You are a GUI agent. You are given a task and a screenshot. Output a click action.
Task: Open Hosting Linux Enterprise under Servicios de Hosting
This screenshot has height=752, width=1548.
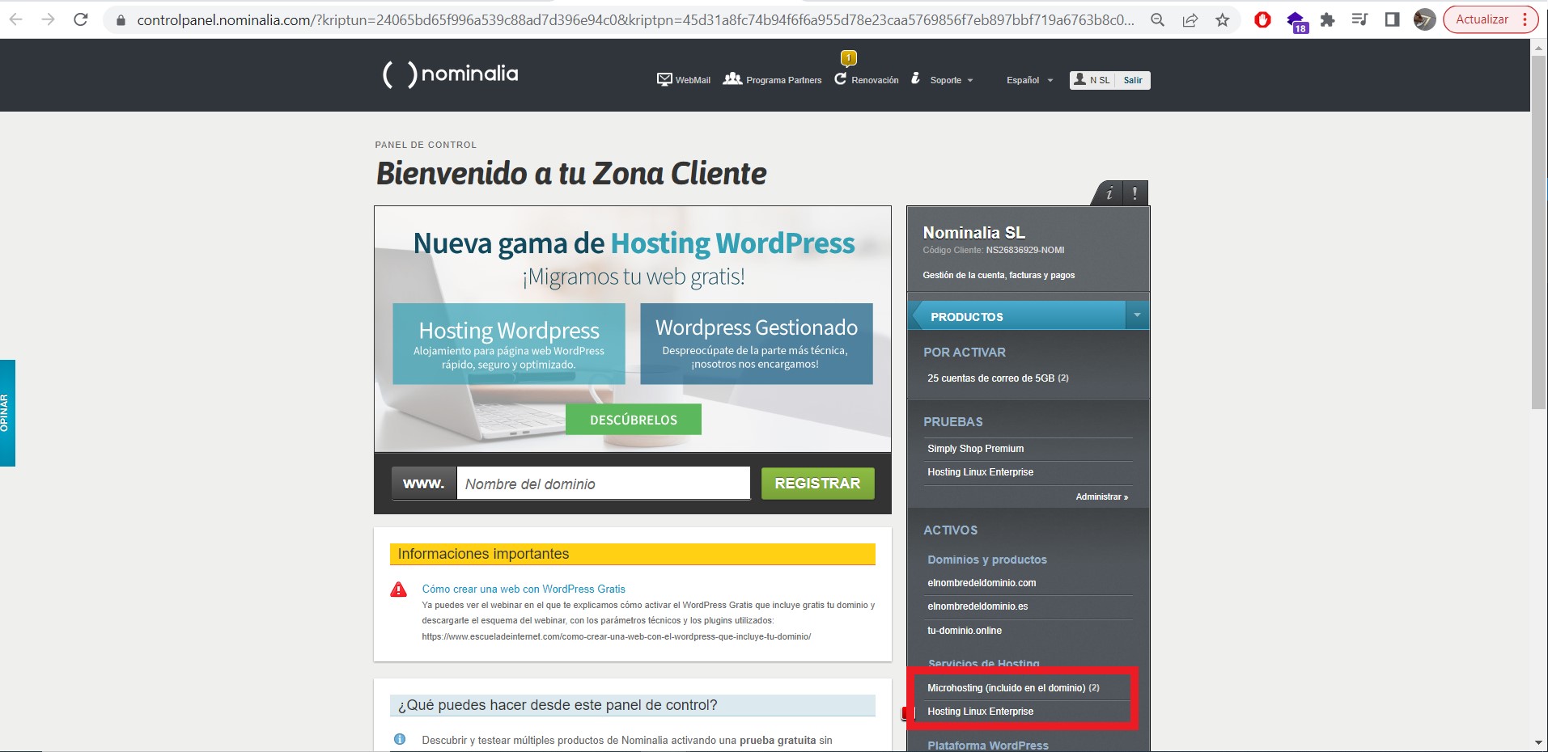point(980,712)
